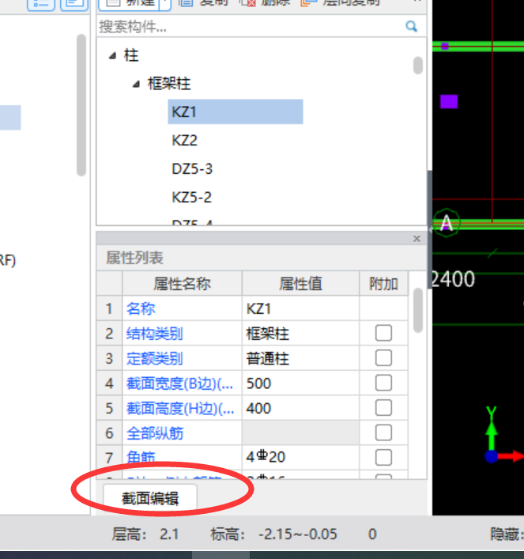Check the 附加 box for 角筋

pyautogui.click(x=383, y=458)
